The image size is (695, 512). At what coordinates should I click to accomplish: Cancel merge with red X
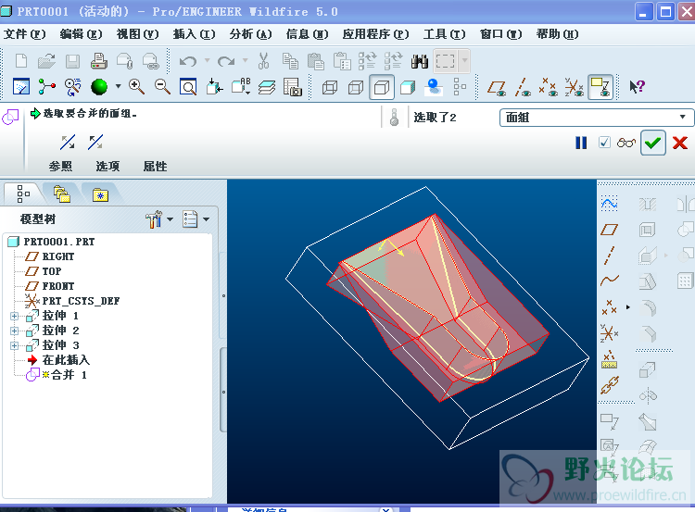pyautogui.click(x=680, y=143)
